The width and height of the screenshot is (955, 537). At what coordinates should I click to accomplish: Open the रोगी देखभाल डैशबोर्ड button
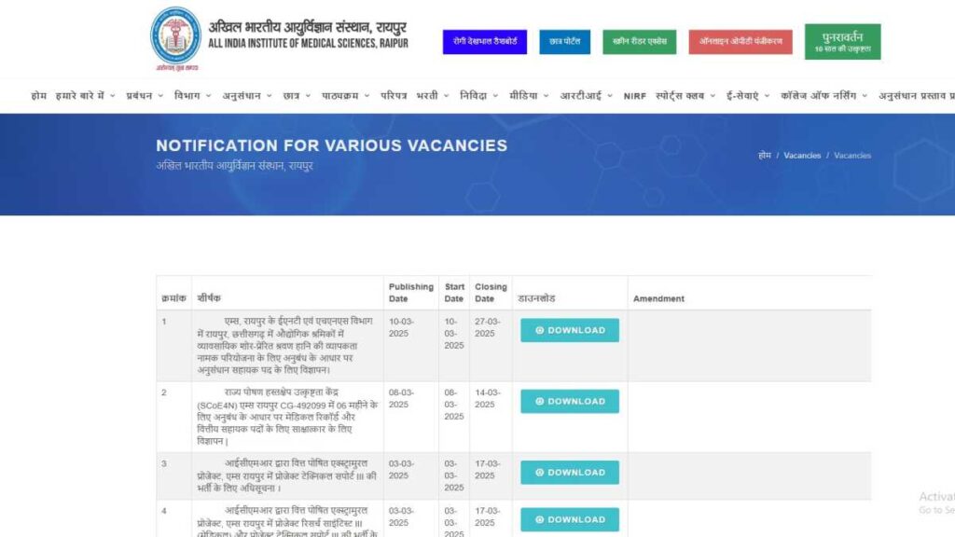point(485,42)
